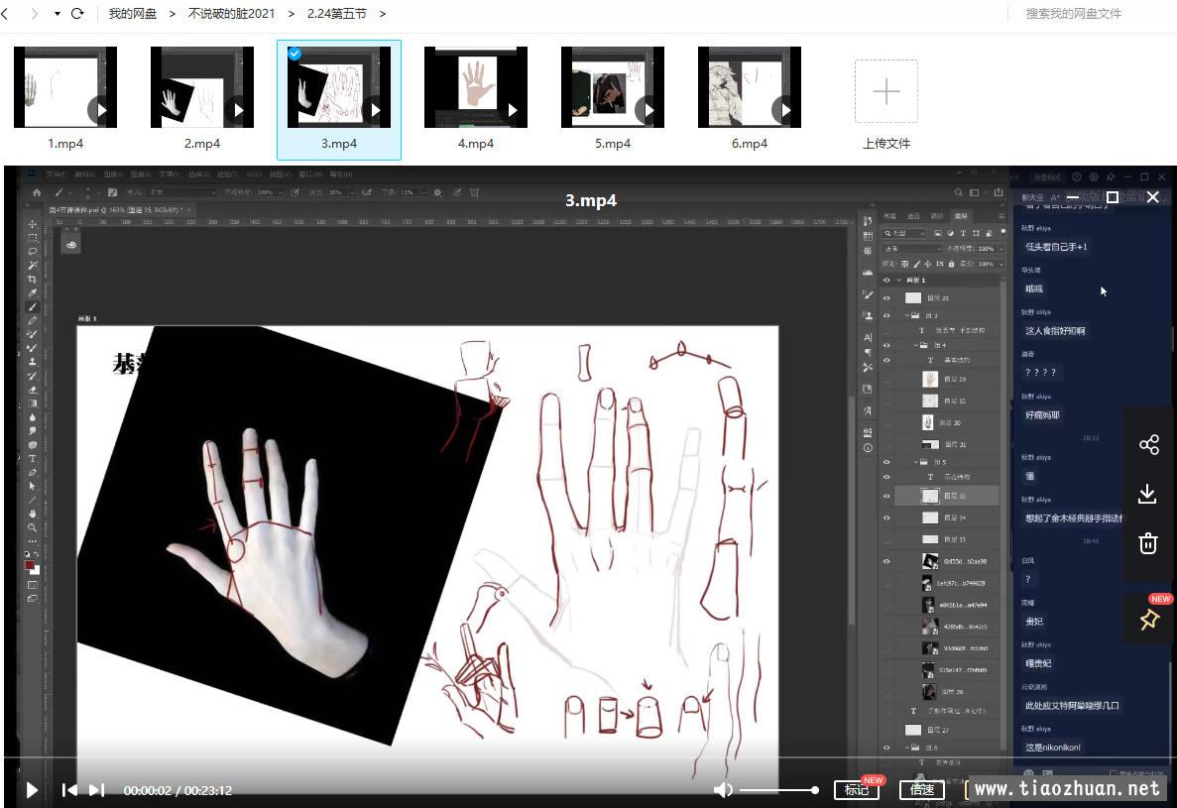Delete the video using trash icon

click(x=1148, y=543)
